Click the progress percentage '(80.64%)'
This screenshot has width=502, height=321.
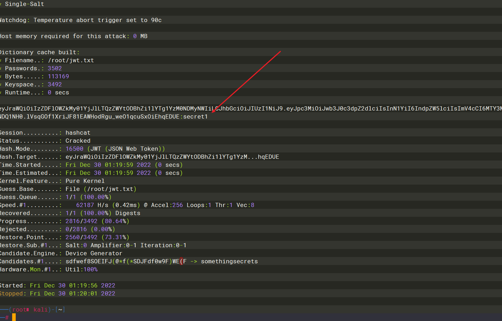tap(115, 221)
